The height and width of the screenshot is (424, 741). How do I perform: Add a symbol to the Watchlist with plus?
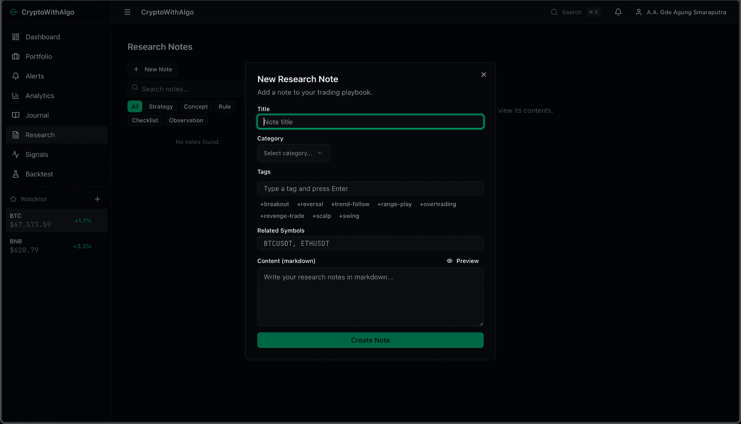[x=97, y=199]
